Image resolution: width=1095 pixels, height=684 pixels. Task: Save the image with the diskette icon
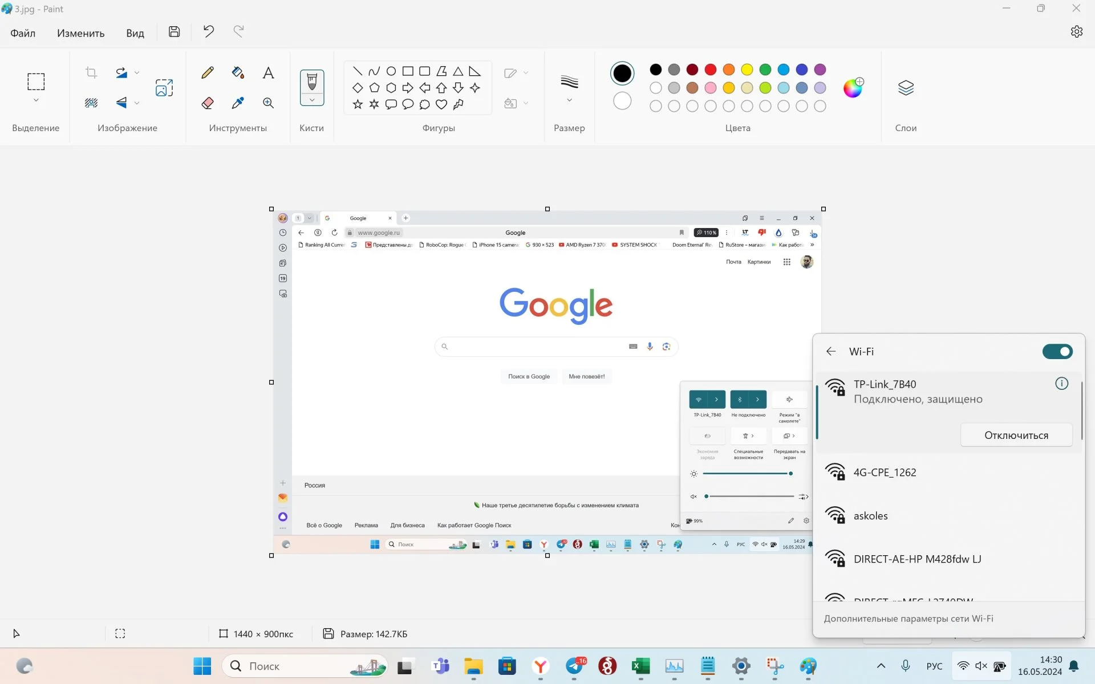(x=174, y=32)
